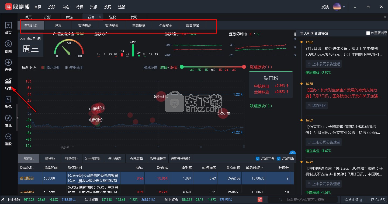Click the 银河磁体 -2.97% stock link
This screenshot has width=388, height=204.
[318, 73]
